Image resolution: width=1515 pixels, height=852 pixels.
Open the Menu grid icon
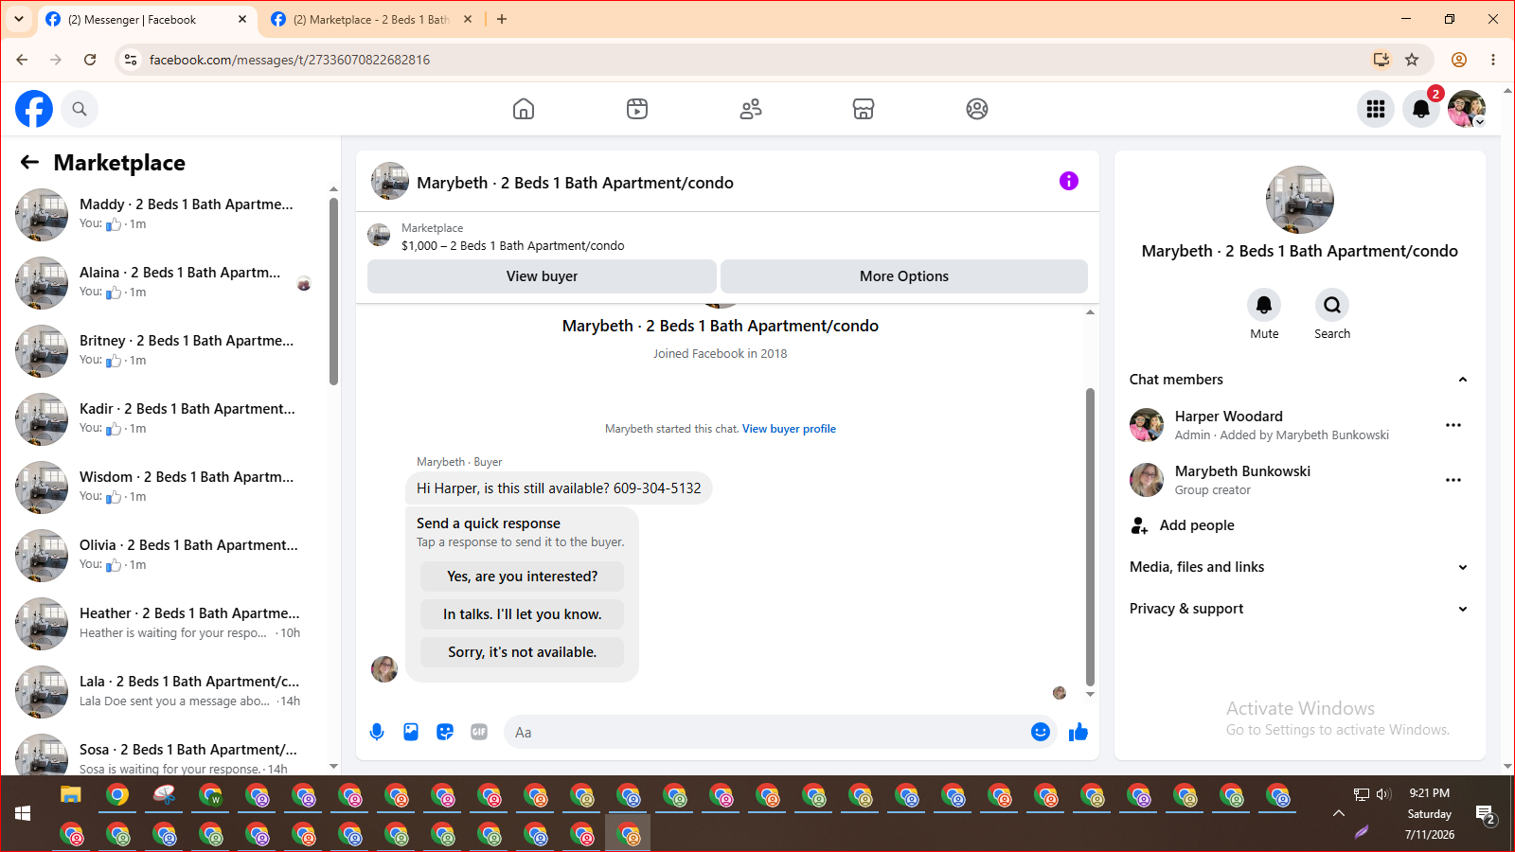[x=1376, y=109]
